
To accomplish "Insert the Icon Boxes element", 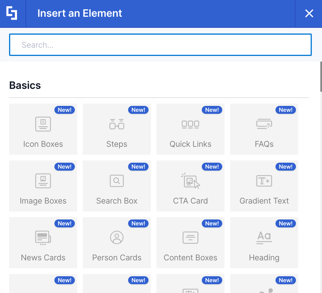I will (43, 129).
